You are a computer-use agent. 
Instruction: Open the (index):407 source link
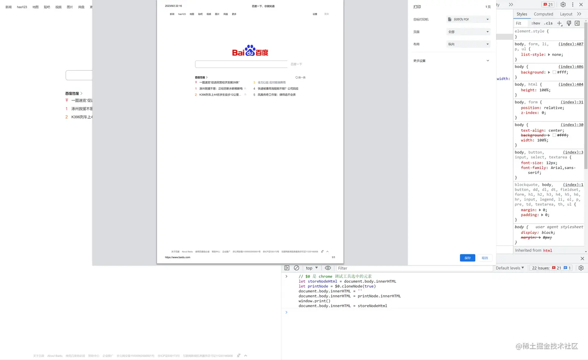[x=571, y=44]
